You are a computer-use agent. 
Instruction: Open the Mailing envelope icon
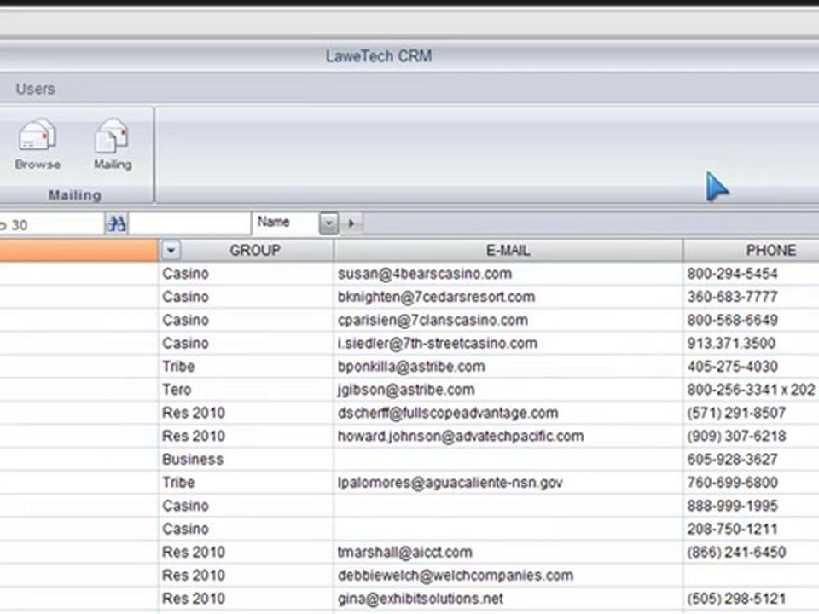tap(113, 143)
